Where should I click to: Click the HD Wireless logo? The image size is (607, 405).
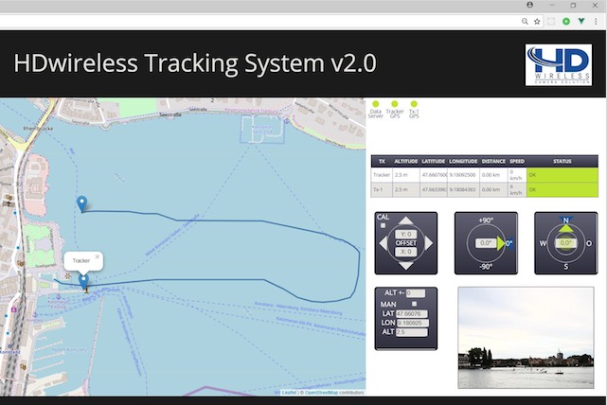click(559, 64)
